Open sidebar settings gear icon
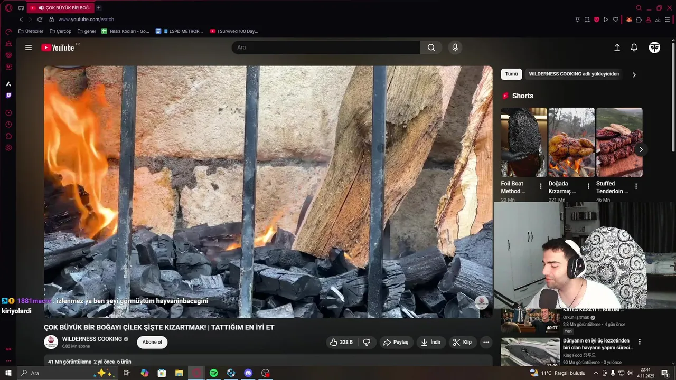This screenshot has width=676, height=380. click(8, 148)
